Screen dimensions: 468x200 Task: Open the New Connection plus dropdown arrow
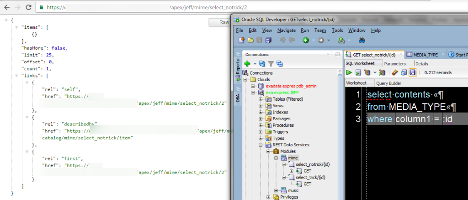coord(255,64)
